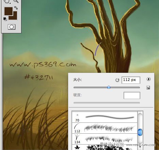Reset default black and white colors
This screenshot has width=159, height=150.
coord(5,19)
